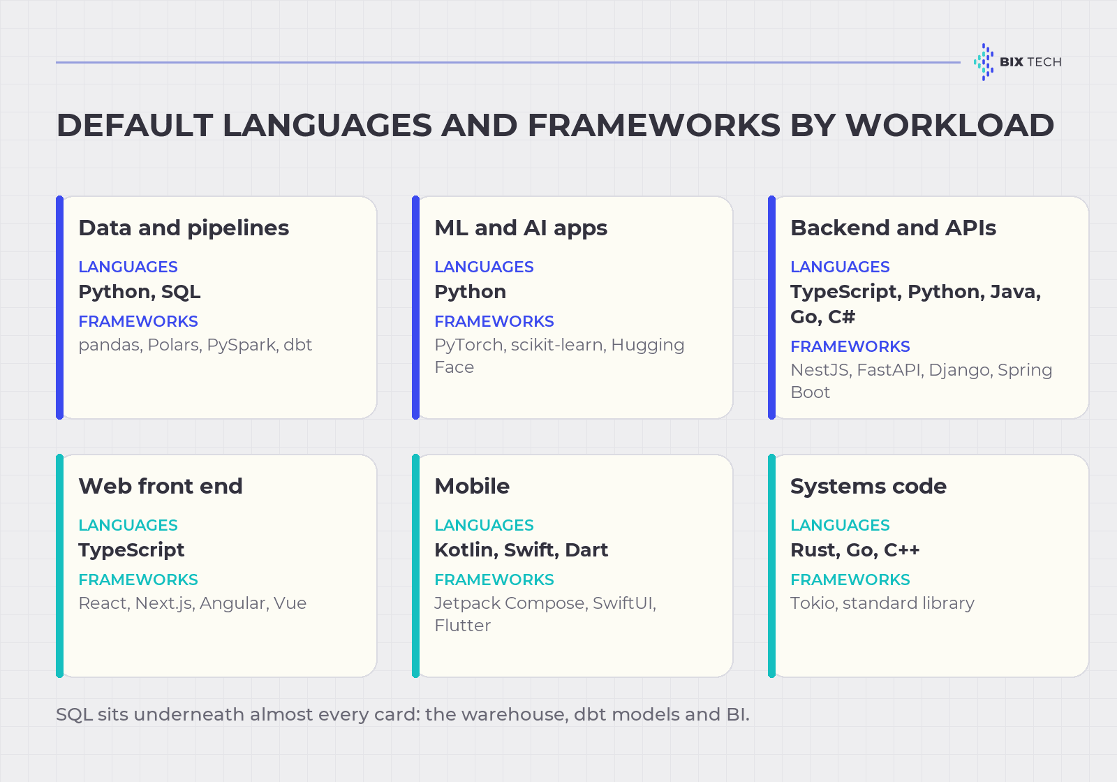Click LANGUAGES label in ML and AI apps card
1117x782 pixels.
(484, 267)
